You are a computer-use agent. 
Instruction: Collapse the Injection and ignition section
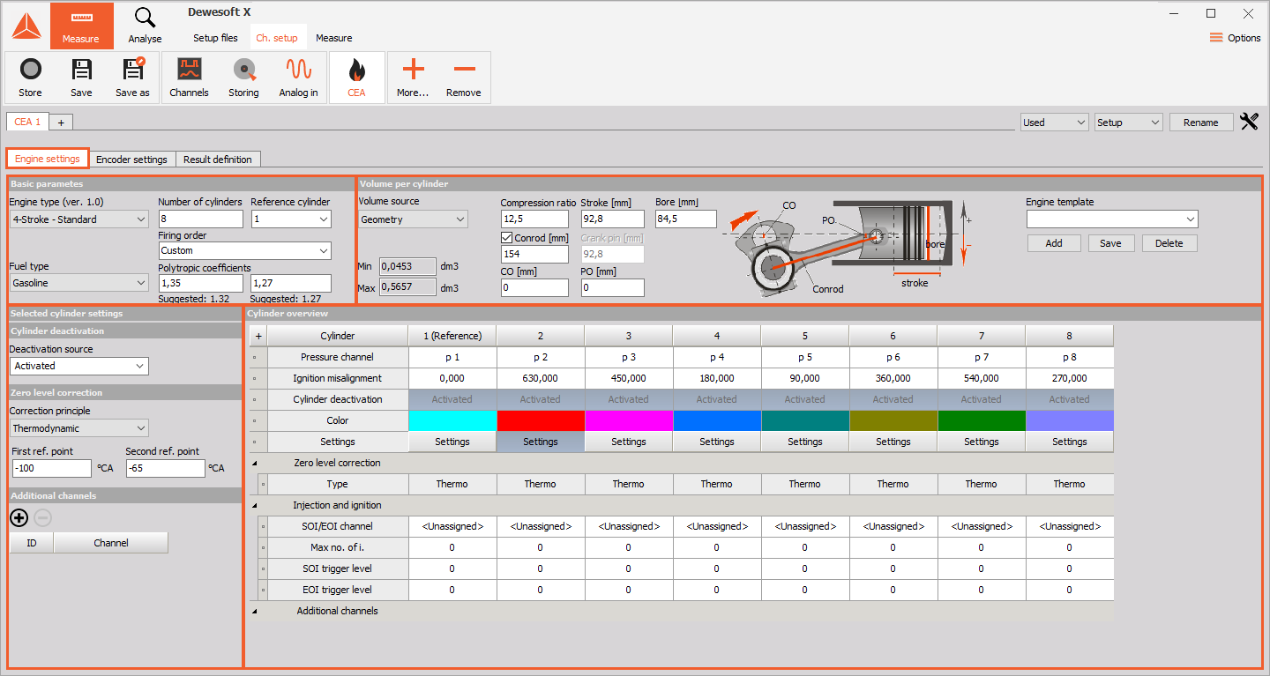pos(254,504)
